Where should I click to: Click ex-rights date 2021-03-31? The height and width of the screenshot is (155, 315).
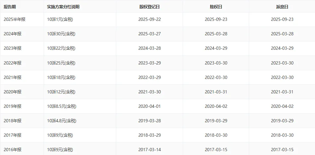216,92
